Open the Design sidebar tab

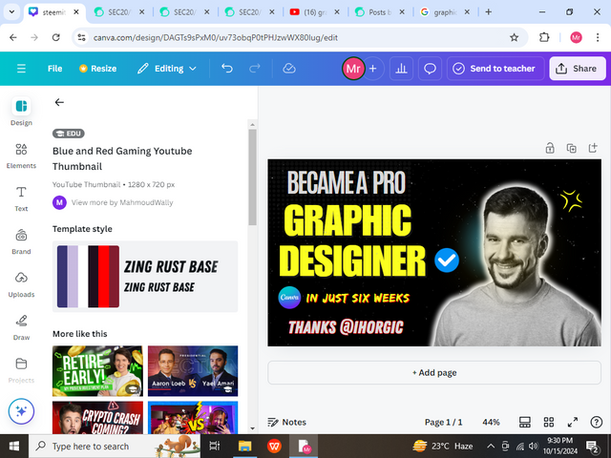[21, 112]
